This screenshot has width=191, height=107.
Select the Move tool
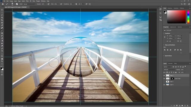(x=2, y=10)
